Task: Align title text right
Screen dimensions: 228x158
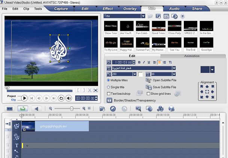Action: tap(164, 63)
